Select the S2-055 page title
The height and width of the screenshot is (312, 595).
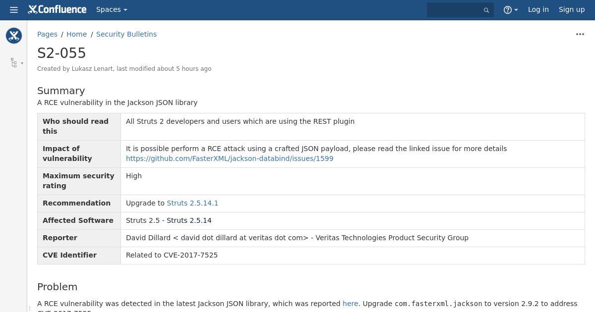click(61, 53)
